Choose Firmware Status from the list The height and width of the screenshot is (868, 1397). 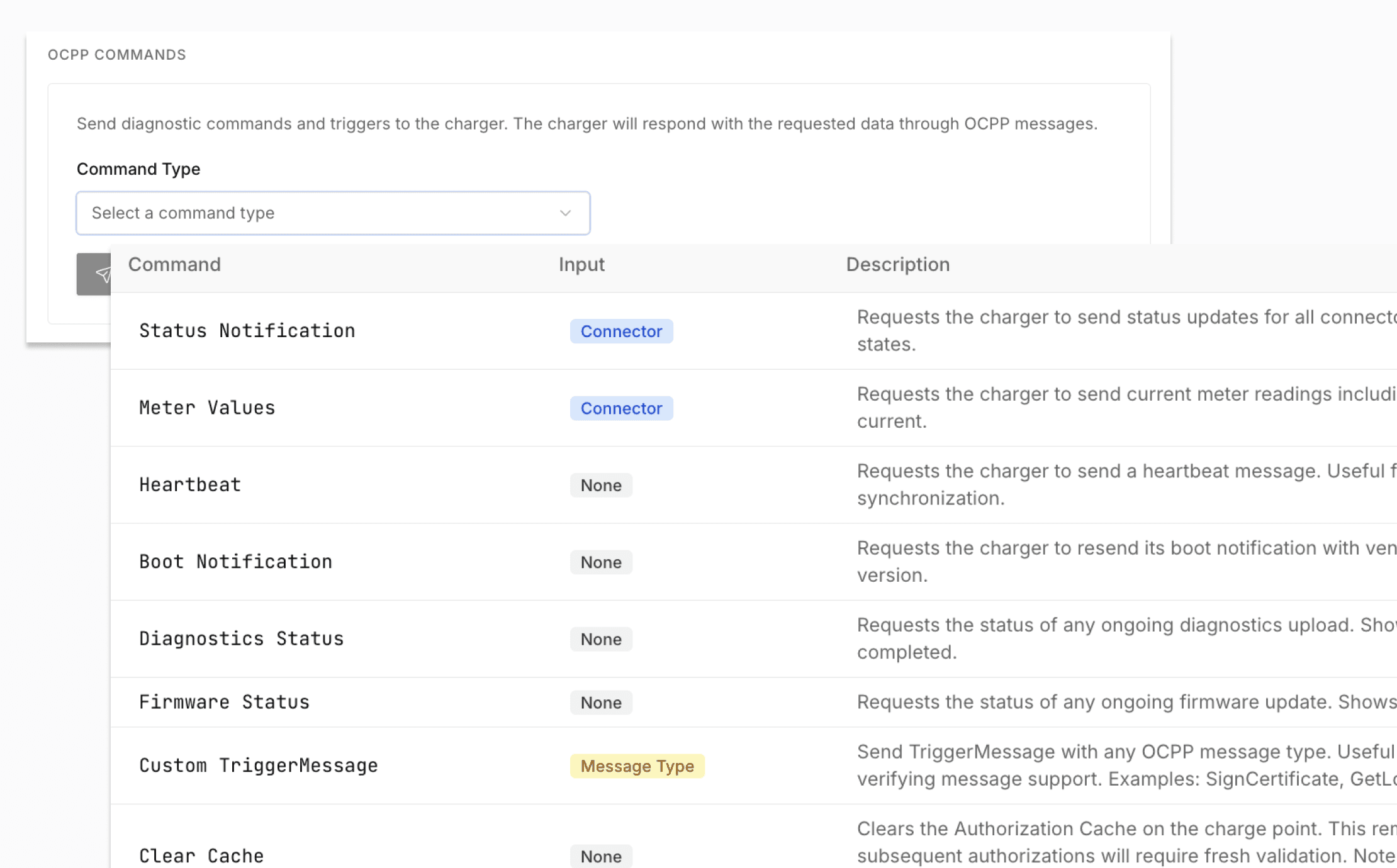pos(224,702)
